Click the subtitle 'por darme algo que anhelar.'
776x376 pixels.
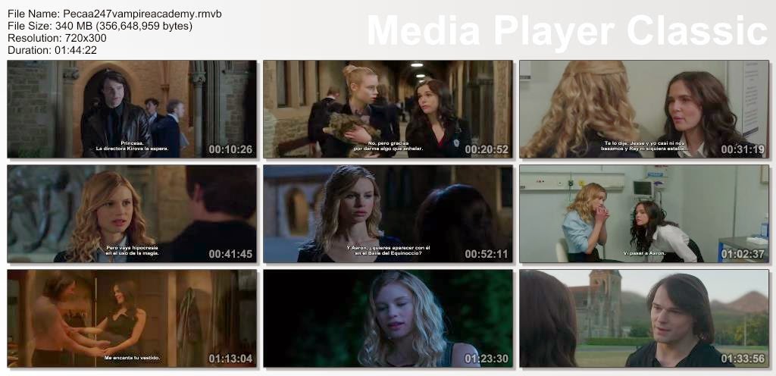coord(388,149)
